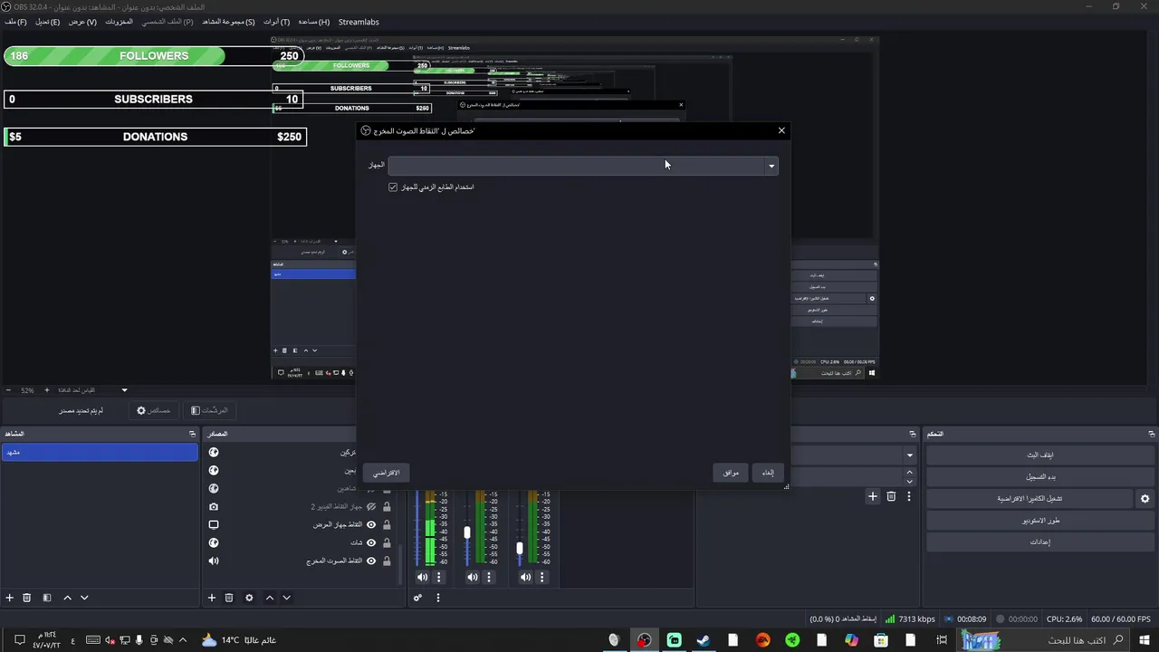Move source up with Sources panel up arrow

pyautogui.click(x=269, y=598)
